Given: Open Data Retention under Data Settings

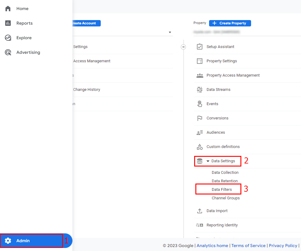Looking at the screenshot, I should 225,181.
